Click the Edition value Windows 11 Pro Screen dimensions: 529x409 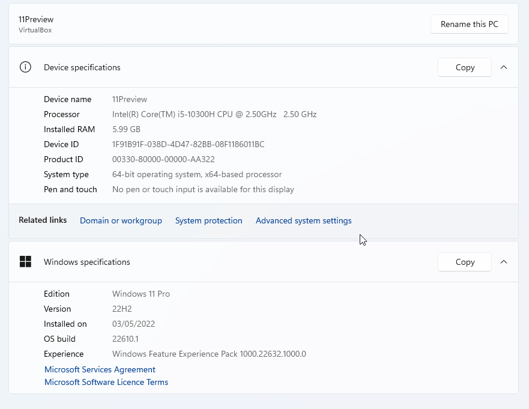141,294
